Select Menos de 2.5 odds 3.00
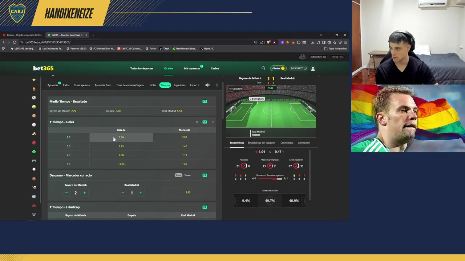Viewport: 465px width, 261px height. click(x=185, y=137)
